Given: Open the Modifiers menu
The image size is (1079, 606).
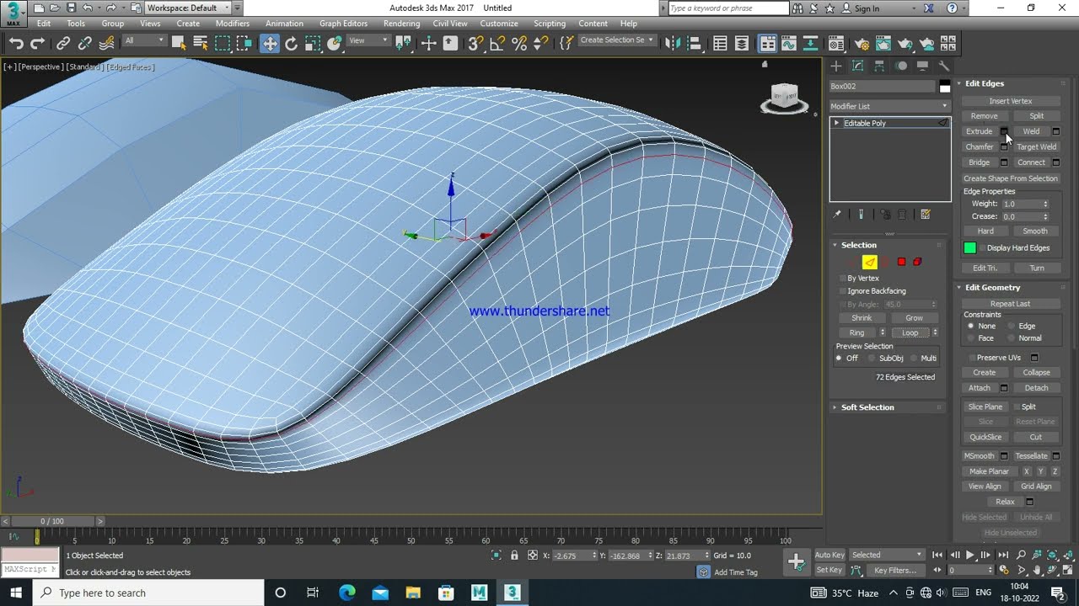Looking at the screenshot, I should pos(233,24).
